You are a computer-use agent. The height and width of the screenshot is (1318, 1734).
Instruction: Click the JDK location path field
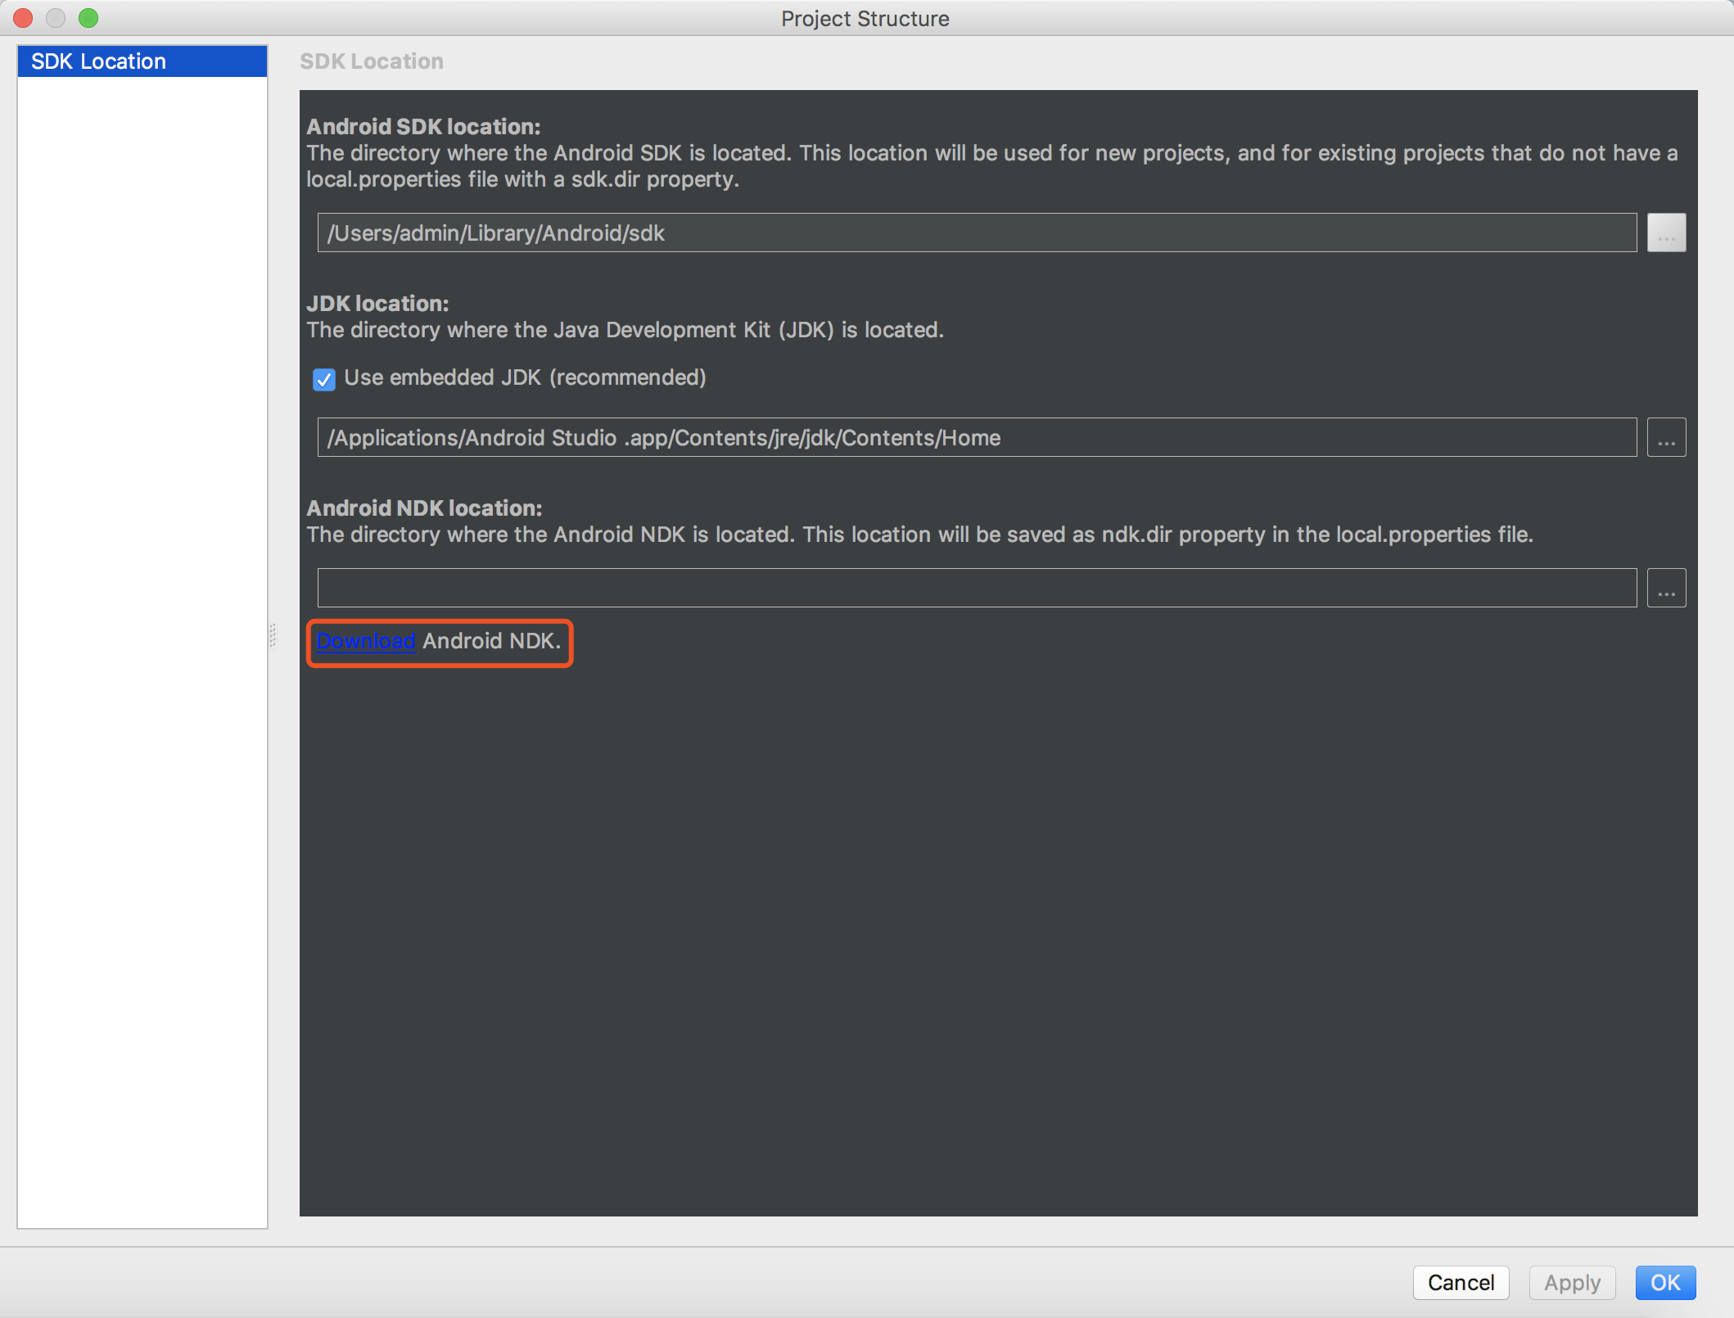[x=977, y=438]
